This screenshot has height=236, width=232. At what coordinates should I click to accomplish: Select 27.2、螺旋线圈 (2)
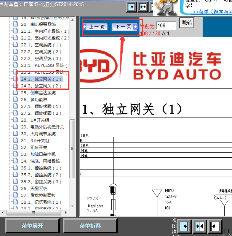41,113
